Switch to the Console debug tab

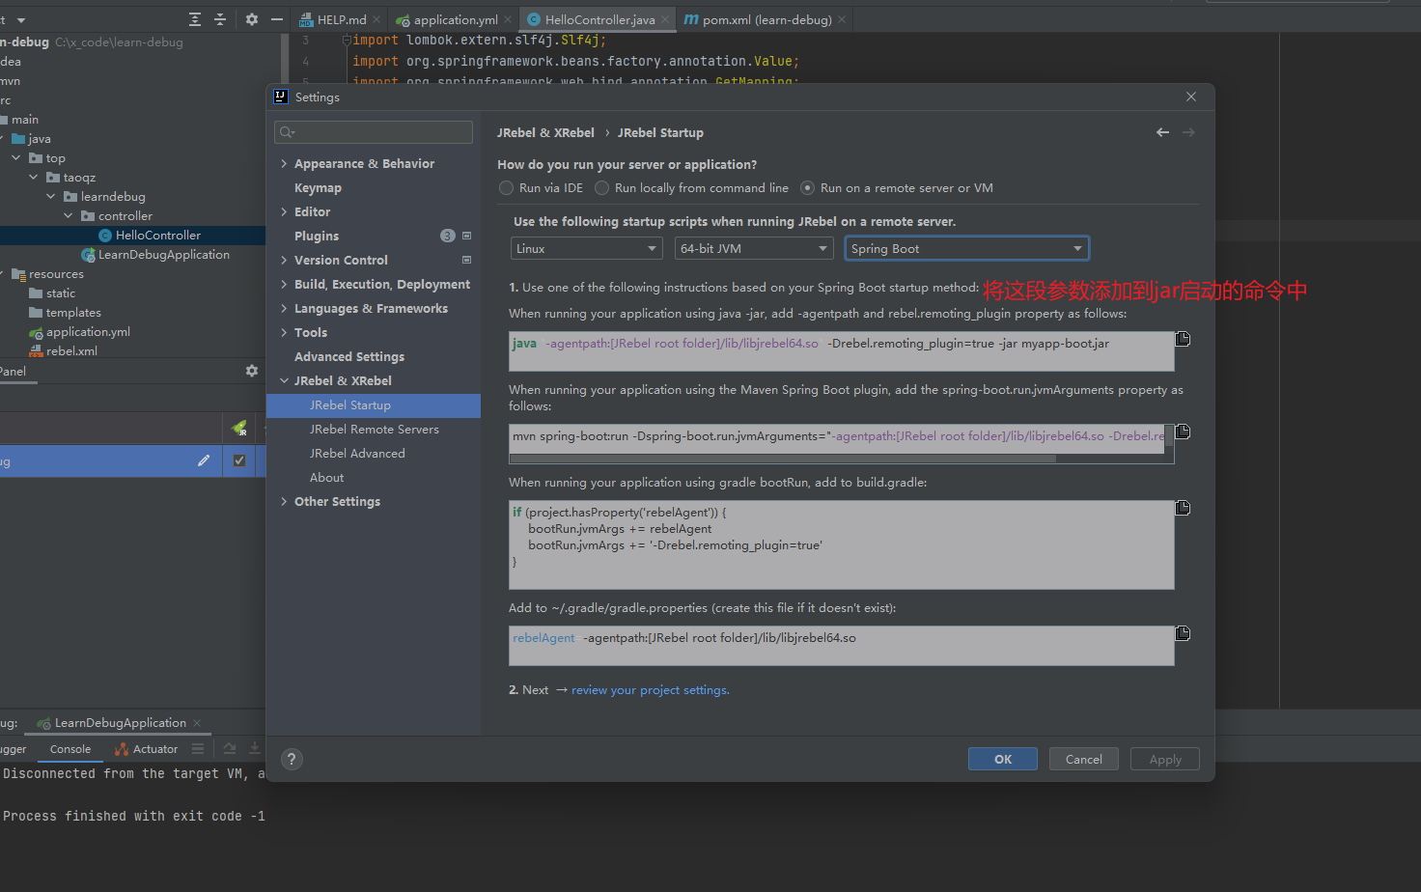pos(70,748)
